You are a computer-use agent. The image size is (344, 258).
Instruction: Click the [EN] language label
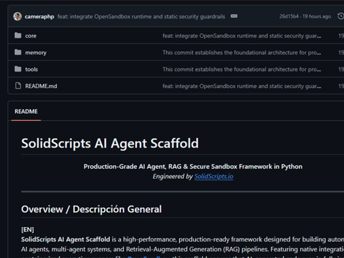point(28,230)
